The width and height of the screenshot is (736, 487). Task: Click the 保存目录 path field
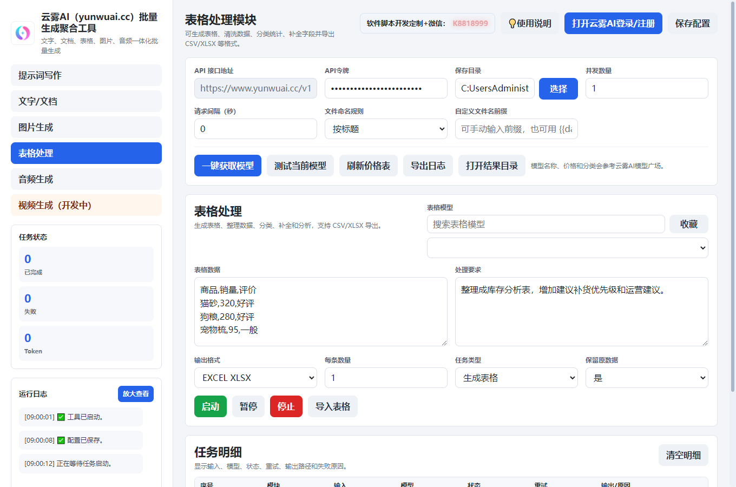495,88
